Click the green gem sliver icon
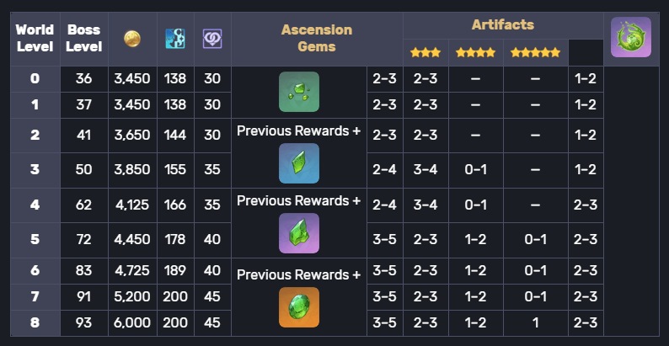The width and height of the screenshot is (669, 346). click(299, 92)
